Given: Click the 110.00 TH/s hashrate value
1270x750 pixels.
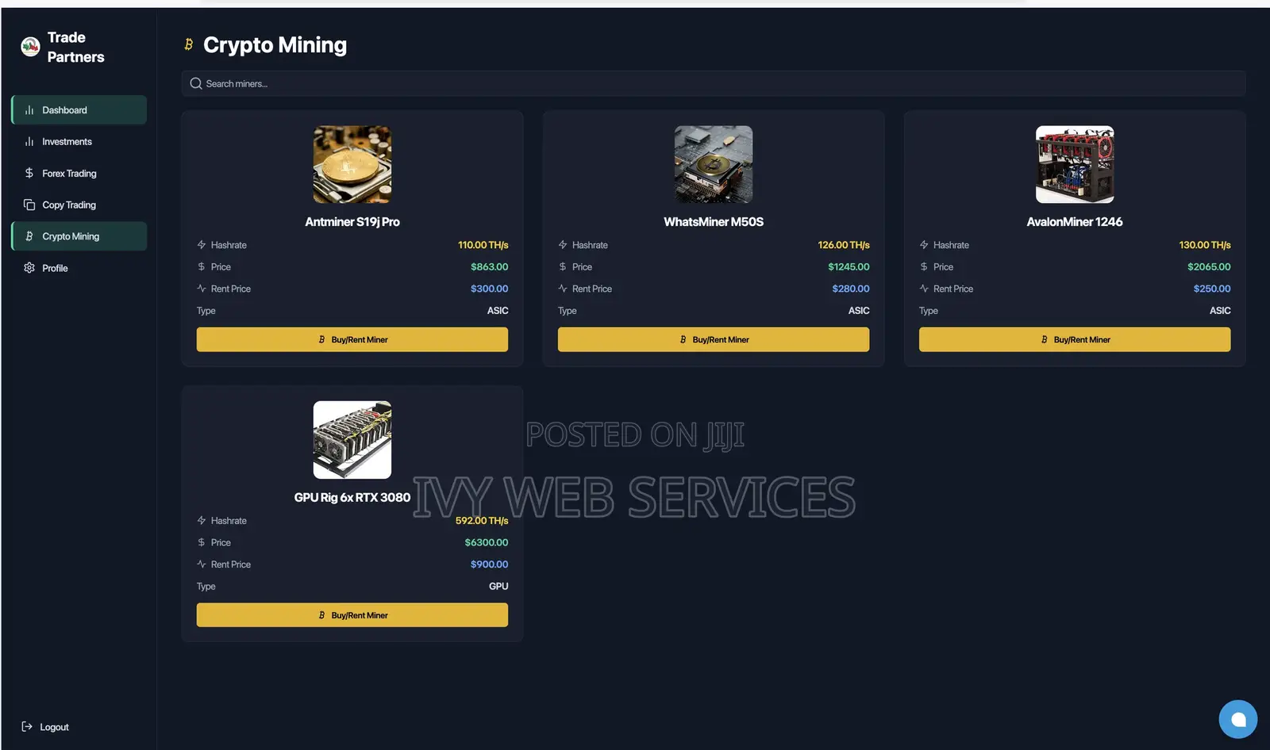Looking at the screenshot, I should [x=483, y=245].
